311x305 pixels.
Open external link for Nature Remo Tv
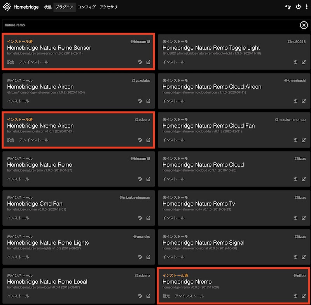click(x=304, y=218)
